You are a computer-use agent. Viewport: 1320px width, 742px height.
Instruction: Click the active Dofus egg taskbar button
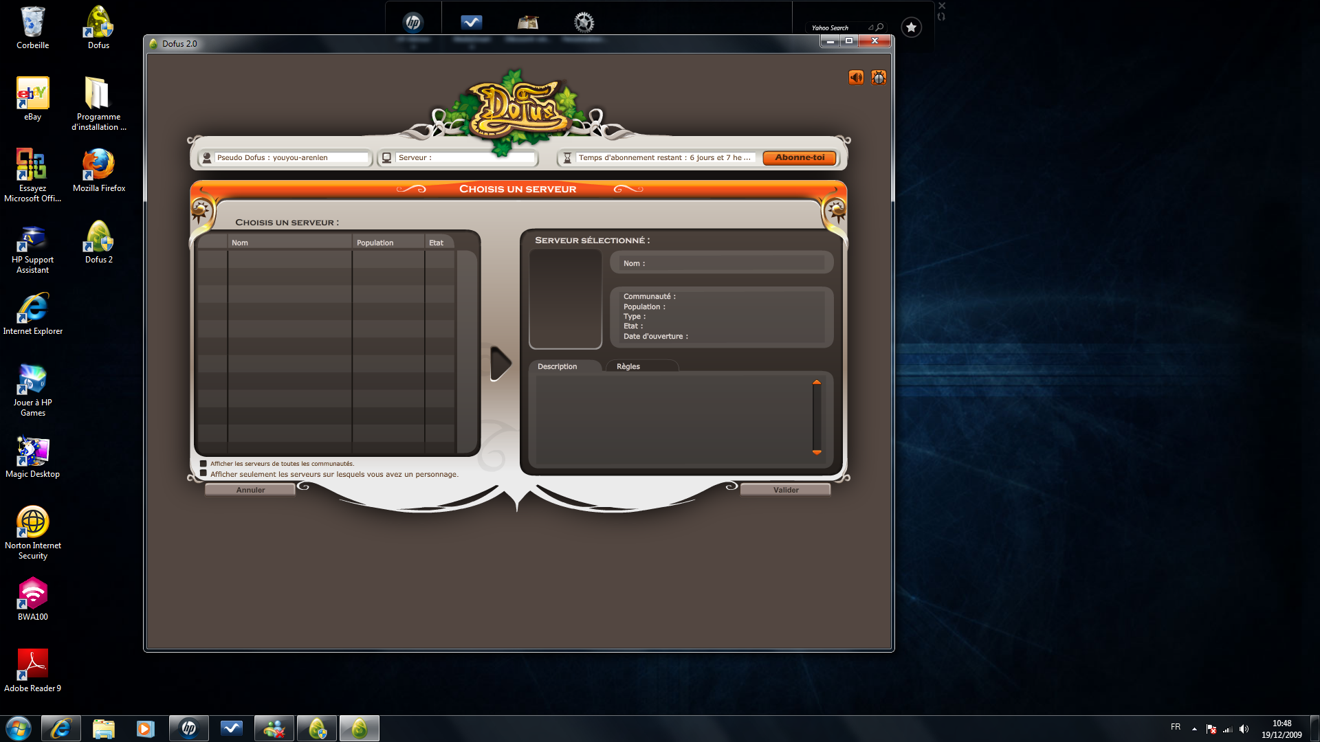point(359,728)
